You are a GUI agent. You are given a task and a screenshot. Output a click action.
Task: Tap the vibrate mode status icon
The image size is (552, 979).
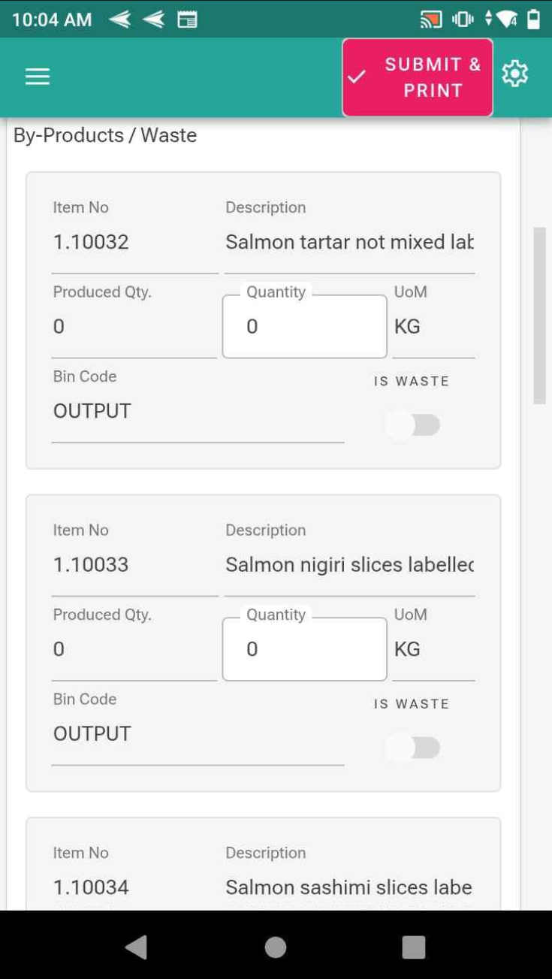[463, 20]
